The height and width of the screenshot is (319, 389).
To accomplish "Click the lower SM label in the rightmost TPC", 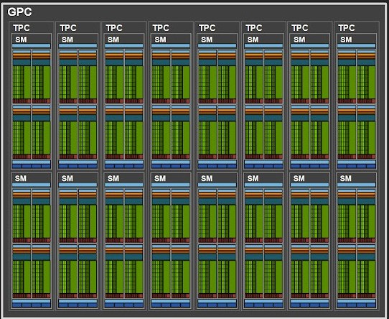I will pyautogui.click(x=346, y=178).
